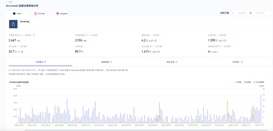Click the page title Scrumball 品牌社媒营销分析
Viewport: 273px width, 131px height.
pyautogui.click(x=22, y=6)
